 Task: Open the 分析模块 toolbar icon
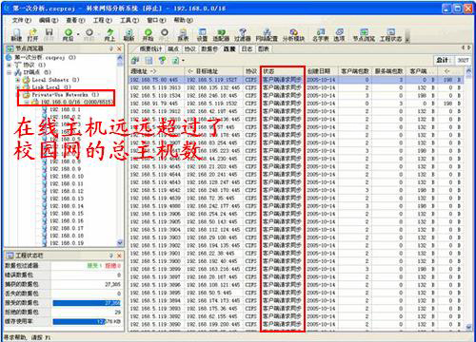[x=293, y=35]
